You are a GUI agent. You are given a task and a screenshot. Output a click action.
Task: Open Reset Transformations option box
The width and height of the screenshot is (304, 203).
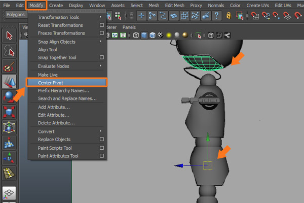102,25
